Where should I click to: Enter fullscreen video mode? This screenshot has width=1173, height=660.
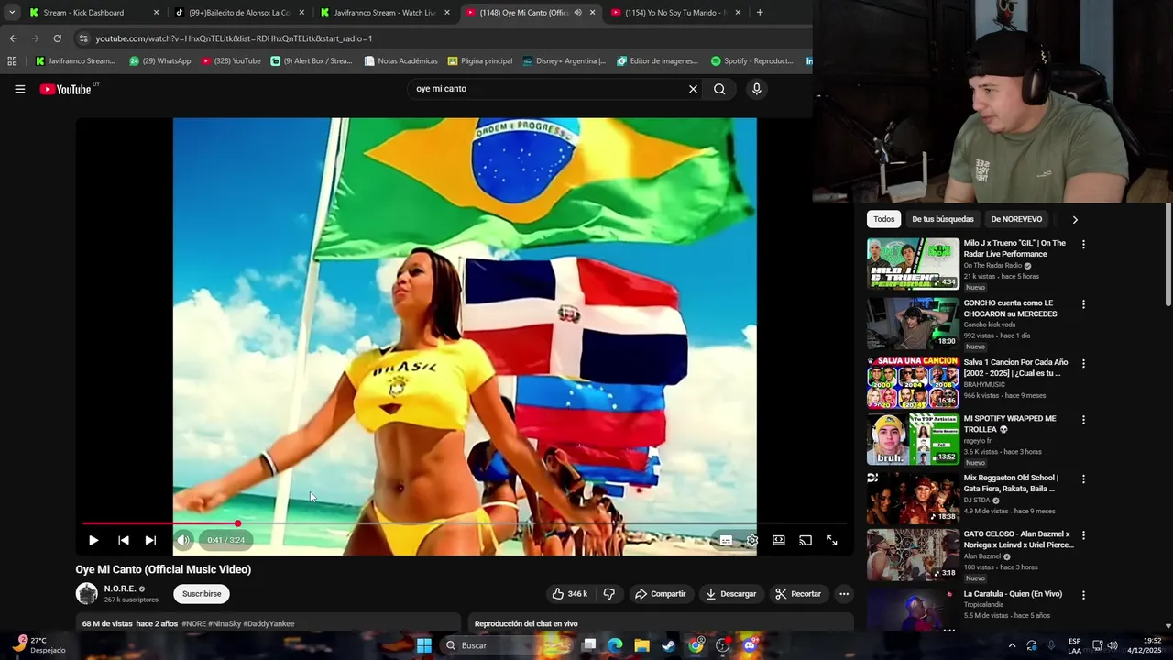point(832,541)
